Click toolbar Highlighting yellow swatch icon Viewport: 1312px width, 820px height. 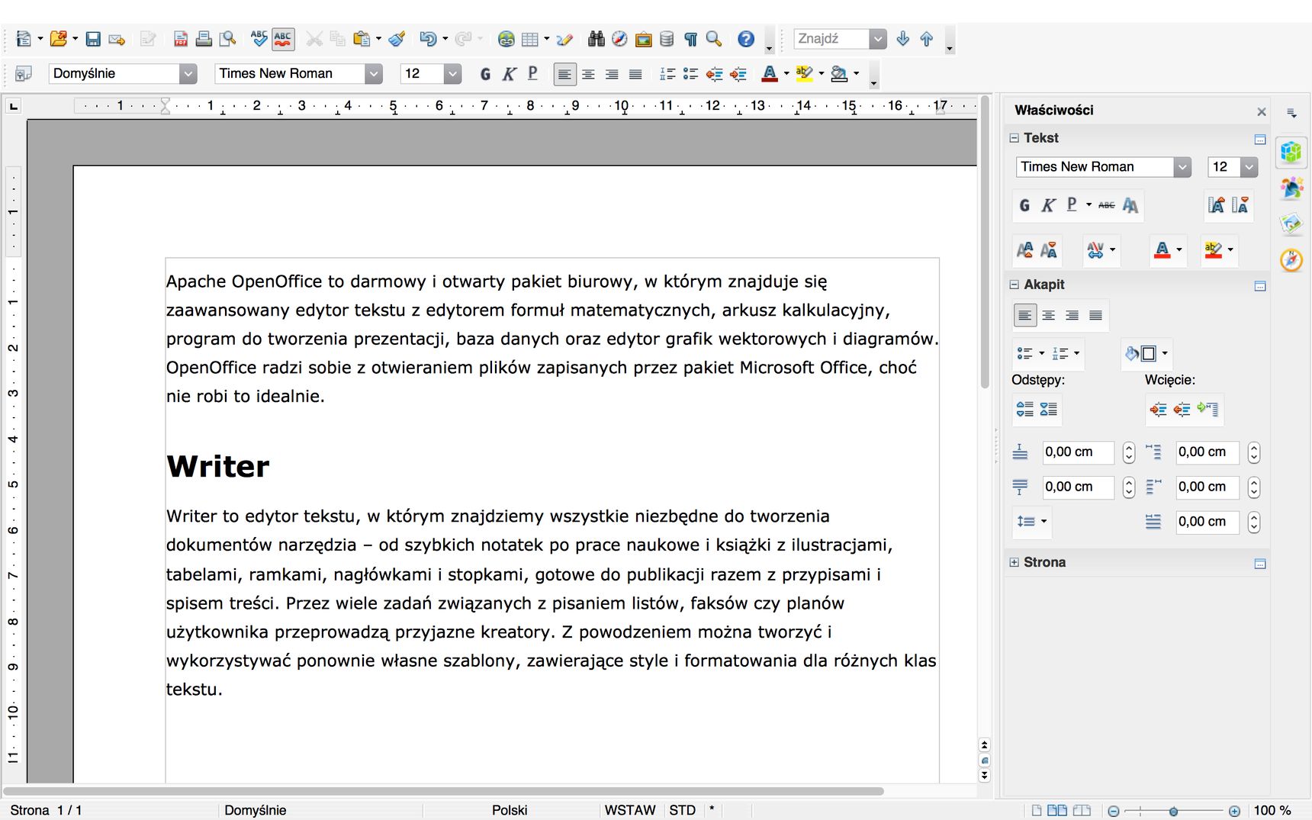point(804,74)
